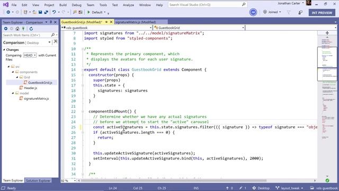Image resolution: width=339 pixels, height=191 pixels.
Task: Click the search magnifier in Work Items box
Action: click(x=53, y=35)
